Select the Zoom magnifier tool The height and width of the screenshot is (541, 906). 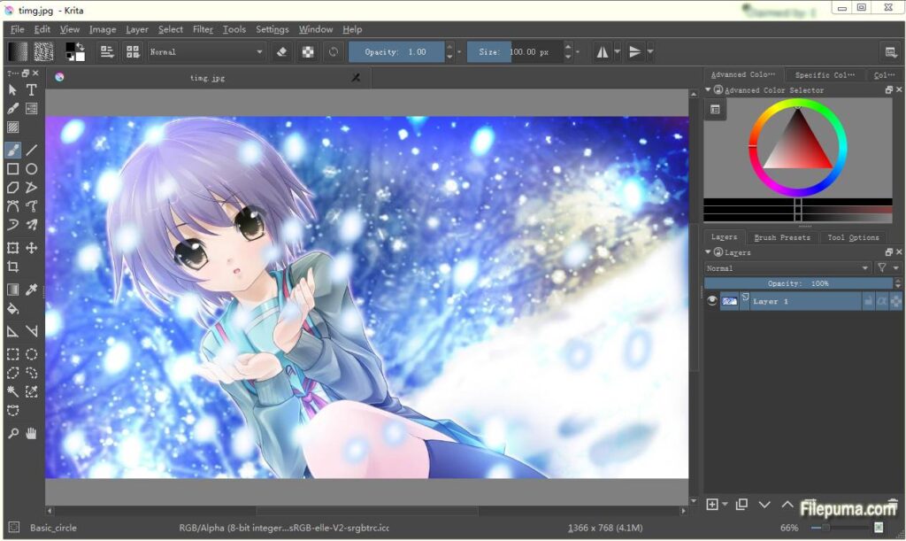coord(12,433)
